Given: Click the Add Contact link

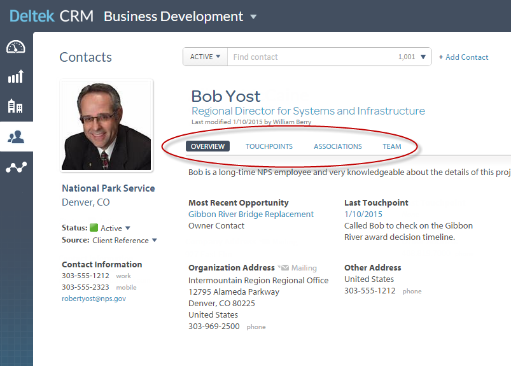Looking at the screenshot, I should point(464,57).
